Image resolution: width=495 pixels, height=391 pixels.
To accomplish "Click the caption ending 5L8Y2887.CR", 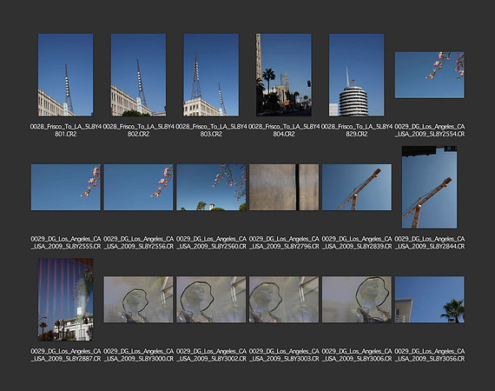I will 66,355.
